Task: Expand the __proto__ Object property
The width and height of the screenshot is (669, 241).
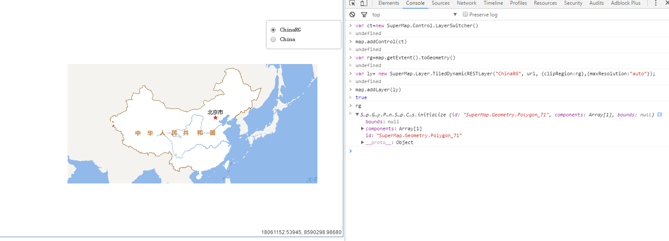Action: (363, 142)
